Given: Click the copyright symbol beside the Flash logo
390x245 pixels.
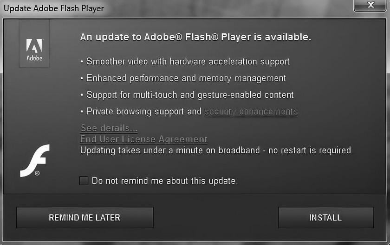Looking at the screenshot, I should coord(37,174).
